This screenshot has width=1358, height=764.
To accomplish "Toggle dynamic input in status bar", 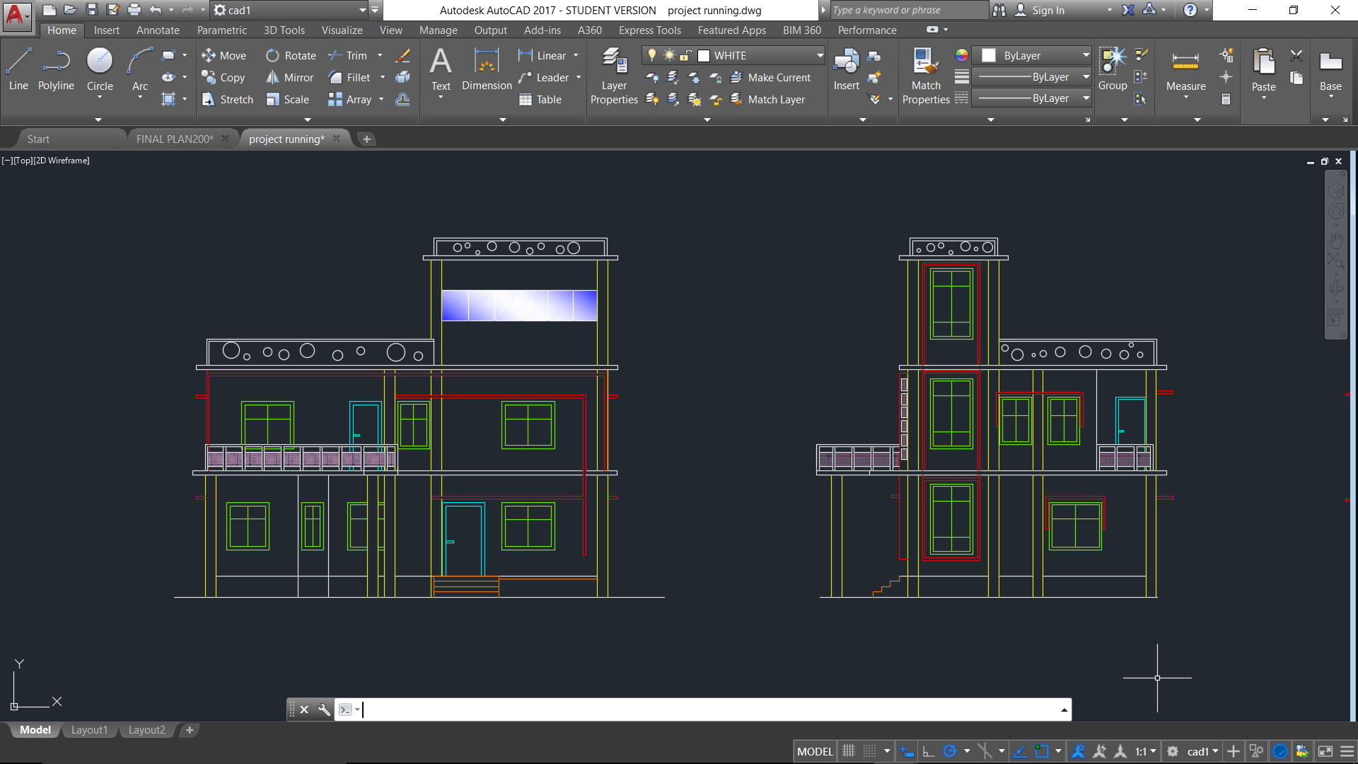I will click(x=907, y=751).
